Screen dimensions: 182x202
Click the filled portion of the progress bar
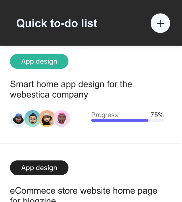pyautogui.click(x=120, y=120)
